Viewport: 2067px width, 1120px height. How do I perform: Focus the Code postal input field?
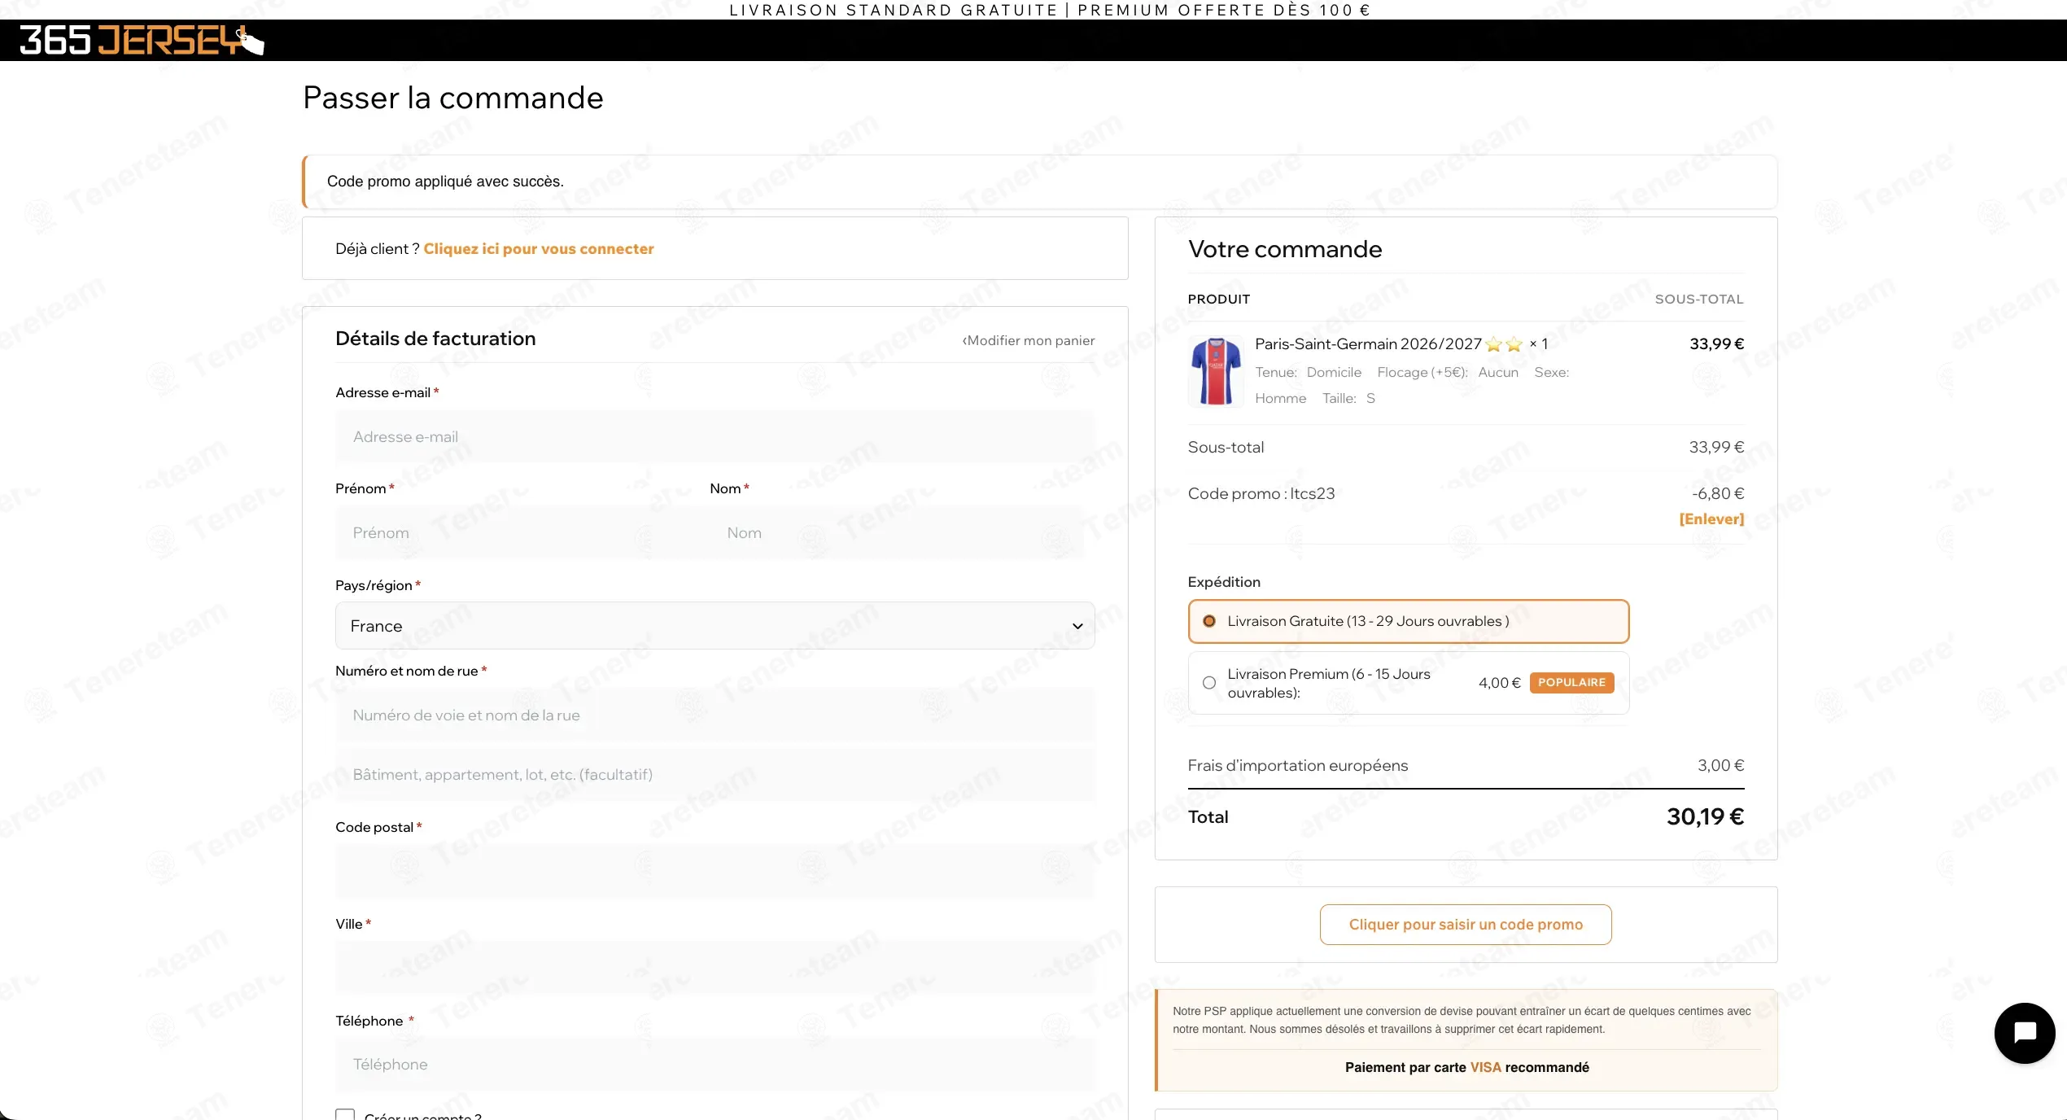pyautogui.click(x=714, y=872)
